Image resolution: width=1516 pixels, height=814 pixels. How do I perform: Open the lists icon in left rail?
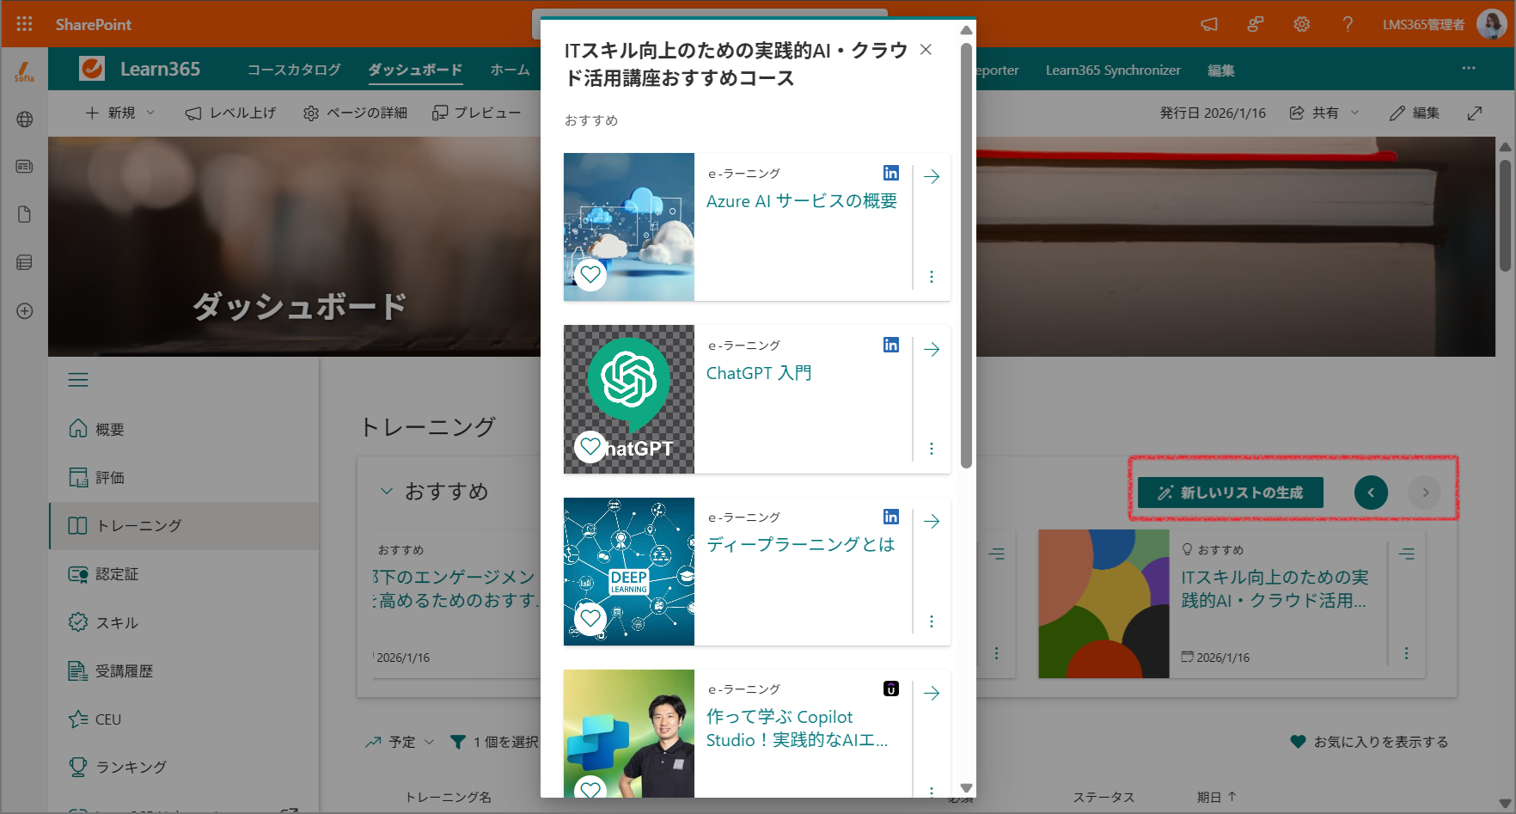click(x=24, y=262)
